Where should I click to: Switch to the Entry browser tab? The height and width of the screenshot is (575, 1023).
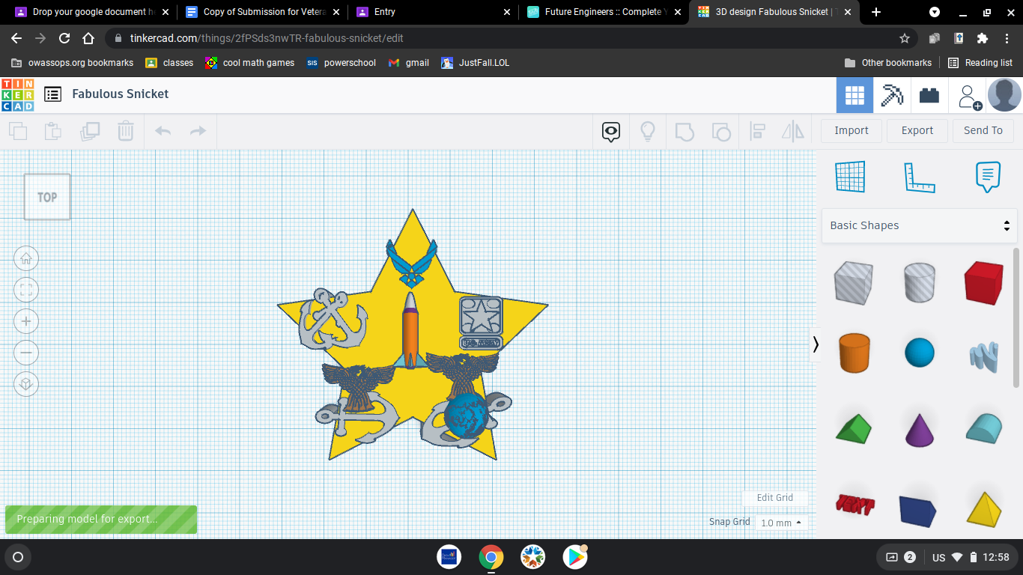click(x=434, y=12)
